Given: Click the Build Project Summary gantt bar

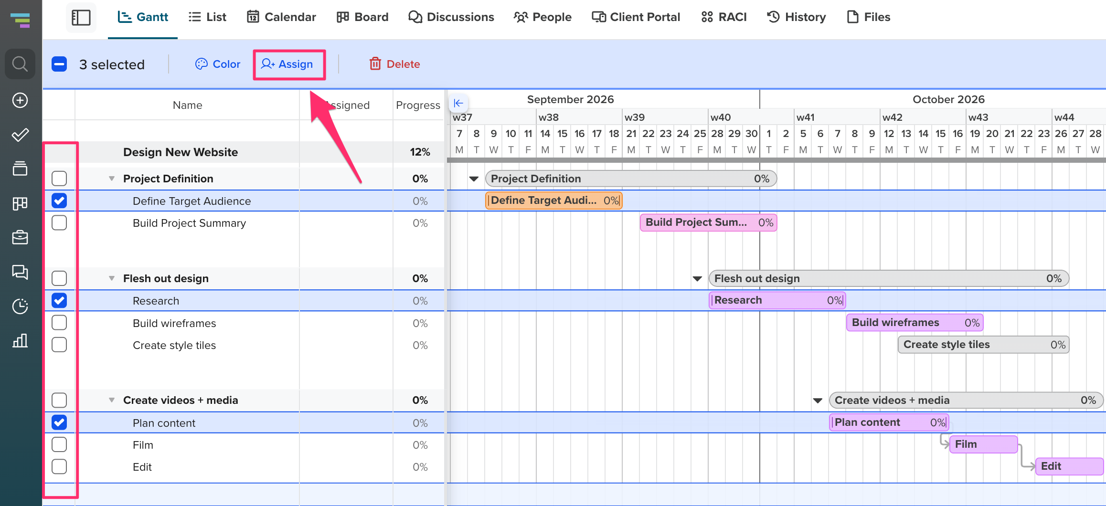Looking at the screenshot, I should coord(708,222).
